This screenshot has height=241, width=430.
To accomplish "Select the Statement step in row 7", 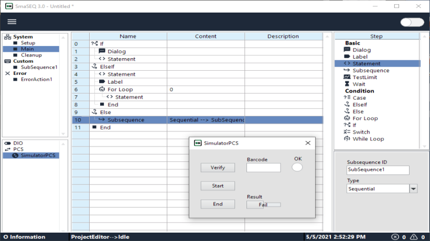I will [x=129, y=97].
